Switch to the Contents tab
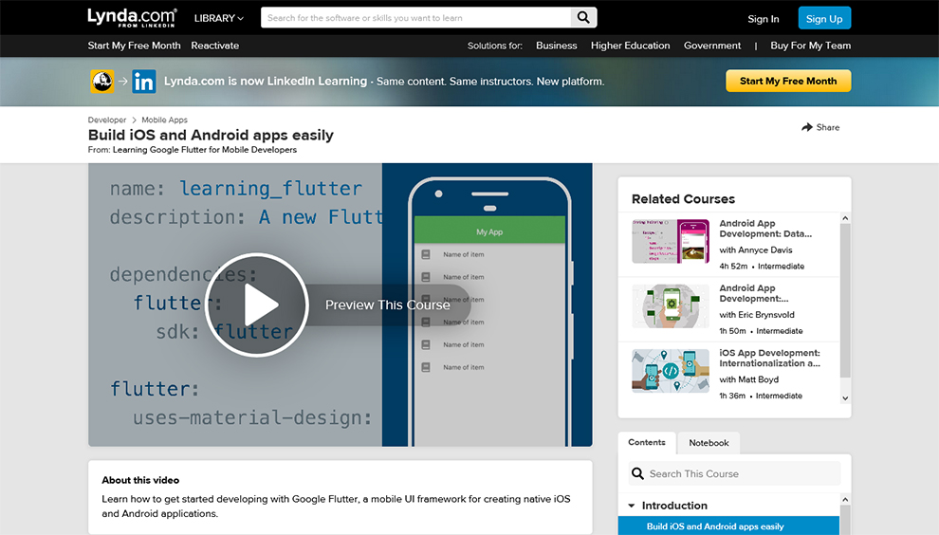This screenshot has width=939, height=535. [x=647, y=442]
